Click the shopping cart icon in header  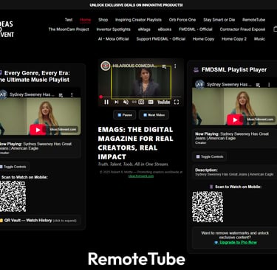pyautogui.click(x=275, y=29)
